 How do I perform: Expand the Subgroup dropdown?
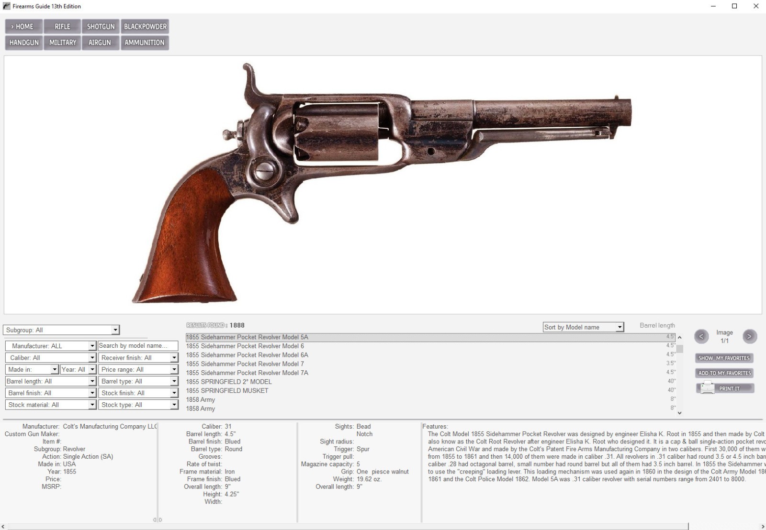pos(115,330)
